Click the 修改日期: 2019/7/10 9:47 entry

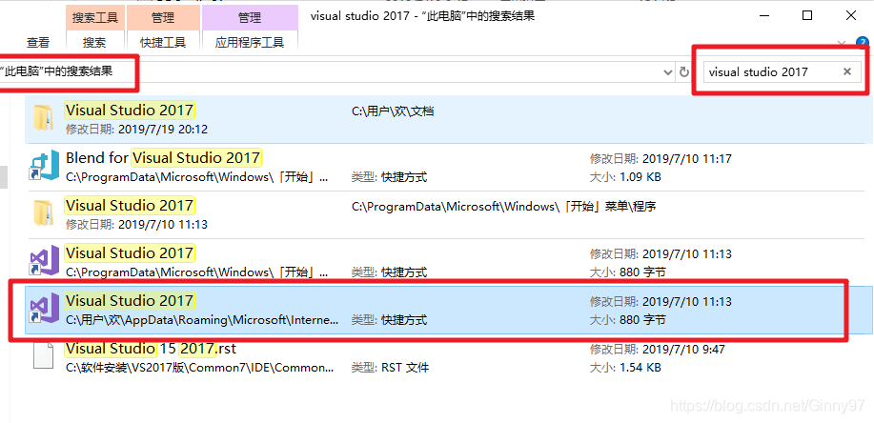(x=658, y=350)
